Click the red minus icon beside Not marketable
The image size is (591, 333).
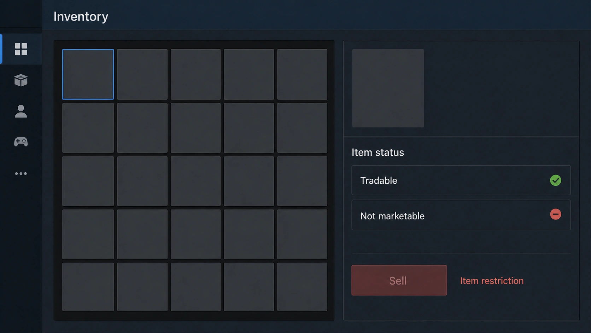(x=555, y=214)
